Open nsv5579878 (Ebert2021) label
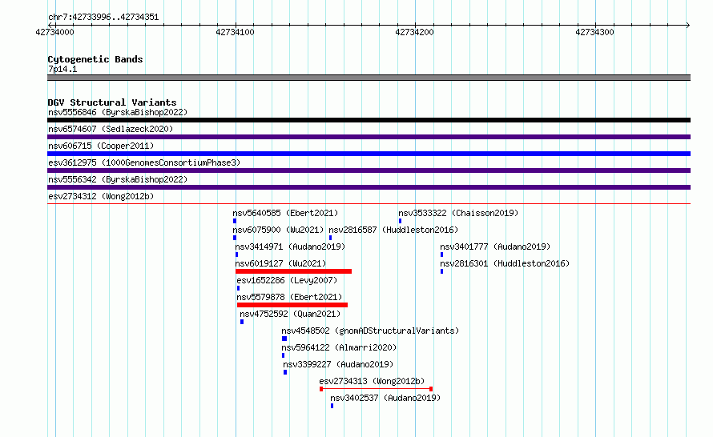The height and width of the screenshot is (437, 713). [x=289, y=297]
